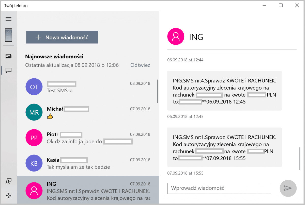Open the Photos section icon

point(9,56)
